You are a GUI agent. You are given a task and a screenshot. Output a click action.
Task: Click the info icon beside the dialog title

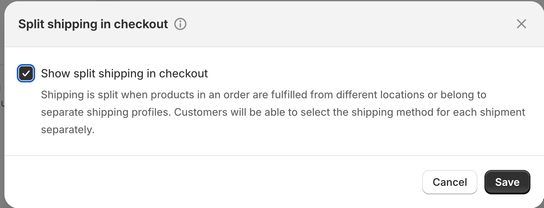pos(180,24)
